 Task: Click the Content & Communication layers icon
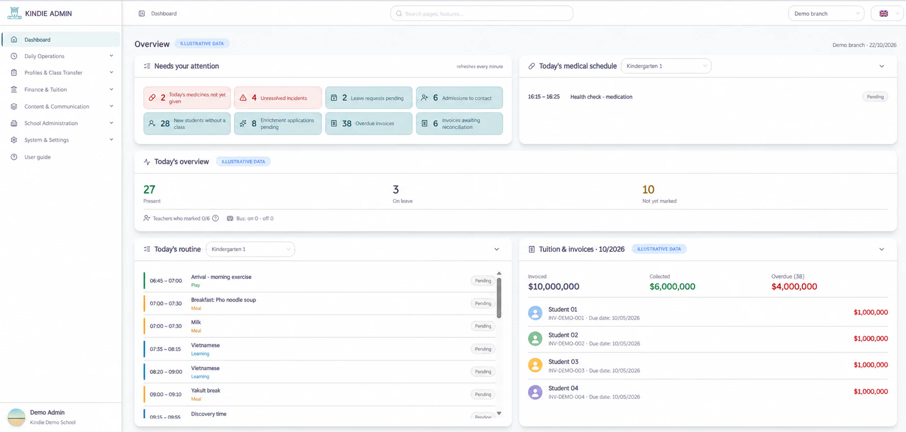click(x=14, y=106)
